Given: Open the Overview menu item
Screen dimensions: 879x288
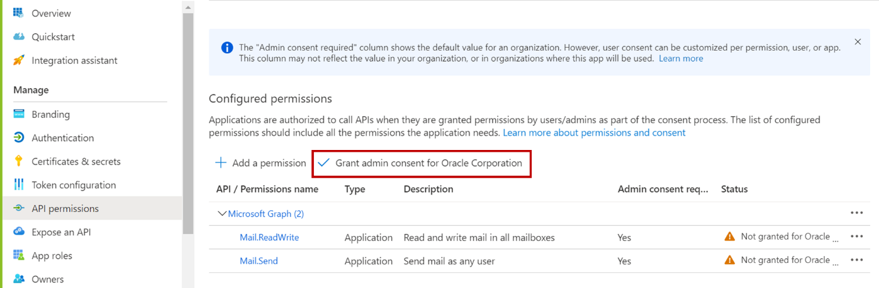Looking at the screenshot, I should coord(51,13).
